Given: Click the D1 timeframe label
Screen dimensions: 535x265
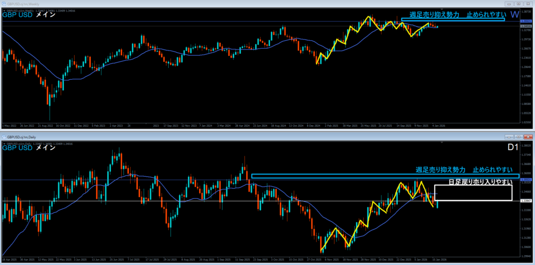Looking at the screenshot, I should tap(514, 148).
